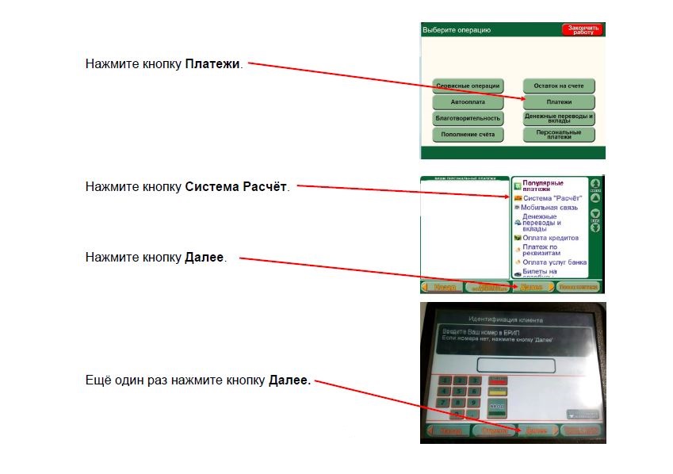This screenshot has height=474, width=673.
Task: Jump to list top with double-up arrow
Action: [595, 185]
